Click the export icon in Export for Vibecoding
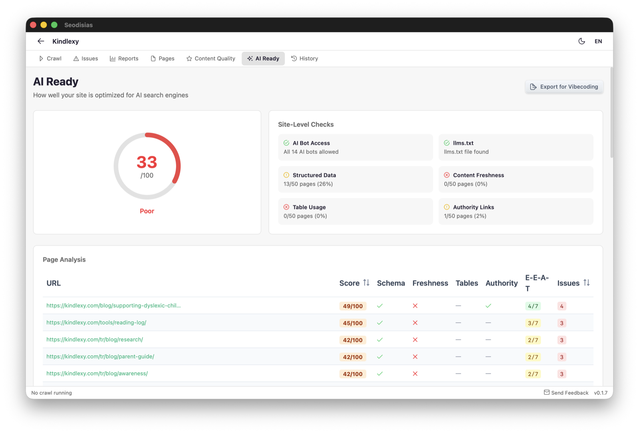The height and width of the screenshot is (433, 639). [533, 87]
